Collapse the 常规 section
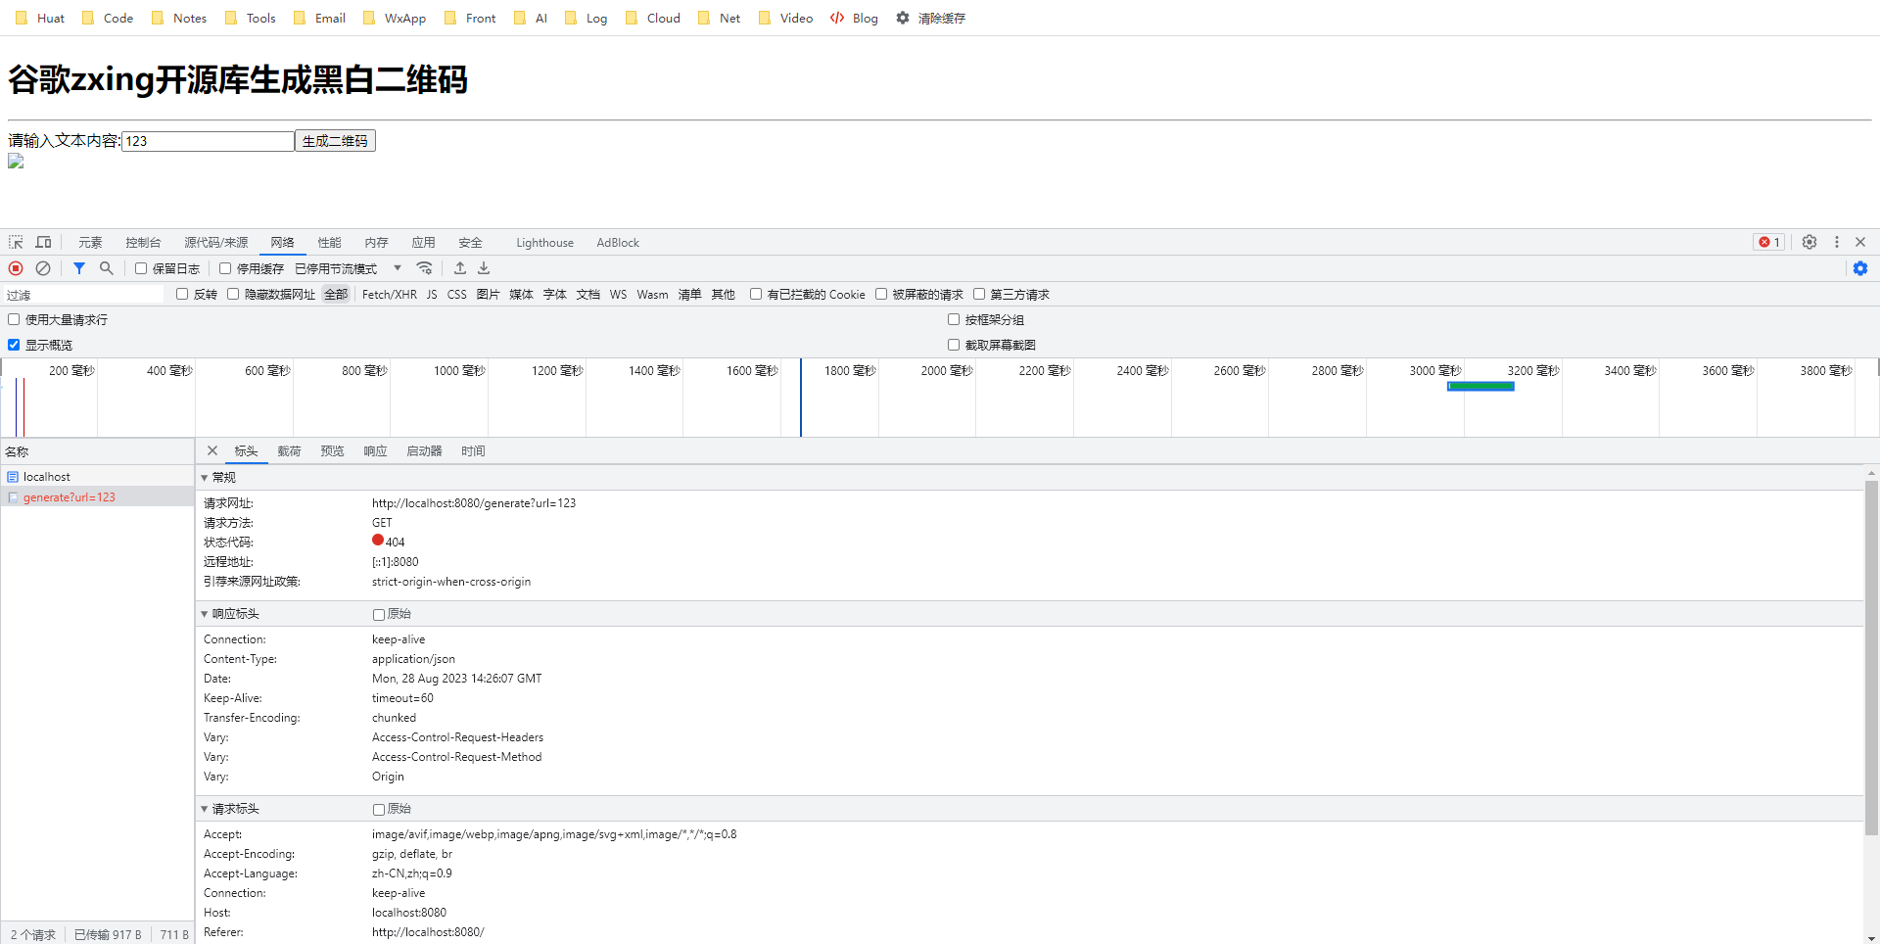Viewport: 1880px width, 944px height. [205, 478]
